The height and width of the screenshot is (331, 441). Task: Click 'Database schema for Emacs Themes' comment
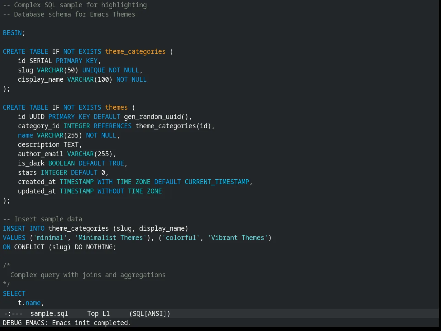coord(69,14)
